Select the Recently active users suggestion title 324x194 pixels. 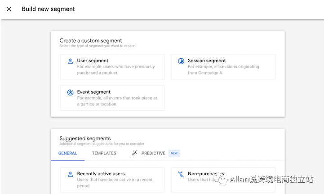[101, 173]
